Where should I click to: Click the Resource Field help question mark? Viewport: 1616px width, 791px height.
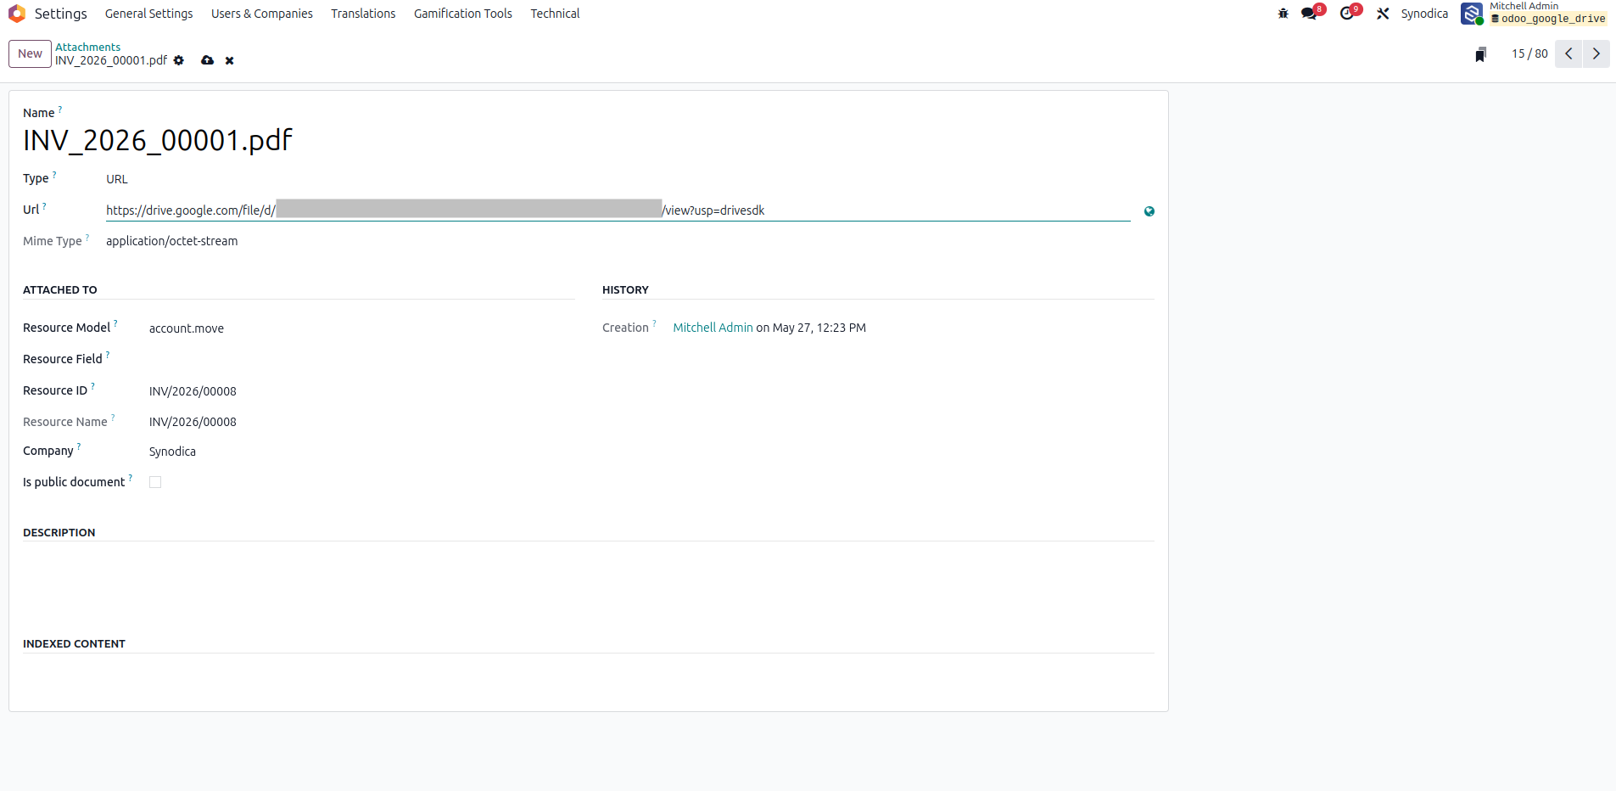coord(108,355)
